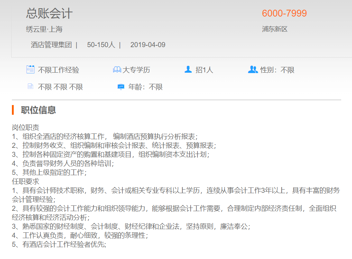
Task: Click the 岗位职责 subheading
Action: click(26, 128)
